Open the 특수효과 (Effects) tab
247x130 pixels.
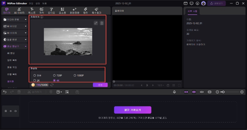(x=96, y=11)
